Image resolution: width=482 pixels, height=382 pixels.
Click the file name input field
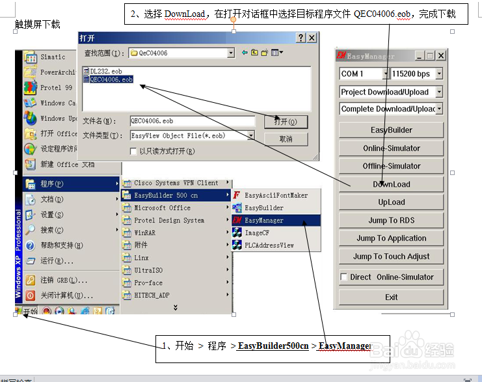point(193,121)
